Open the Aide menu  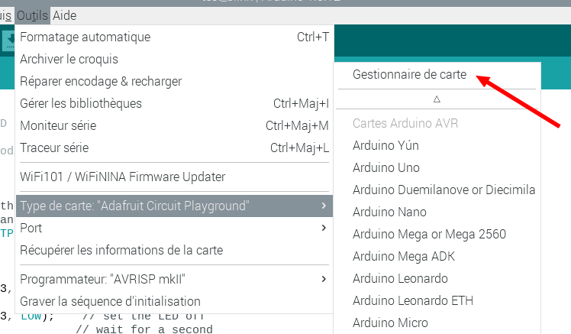click(64, 16)
